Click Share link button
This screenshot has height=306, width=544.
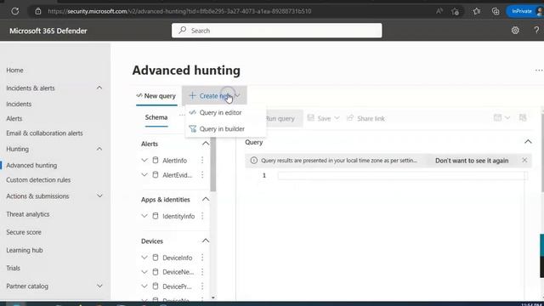[366, 118]
